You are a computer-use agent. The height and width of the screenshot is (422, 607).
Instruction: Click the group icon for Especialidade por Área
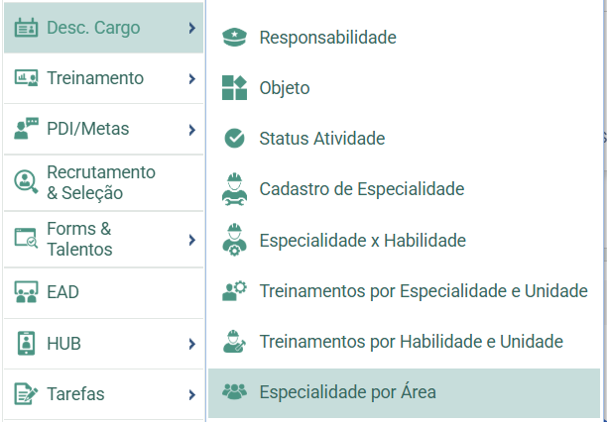[235, 391]
